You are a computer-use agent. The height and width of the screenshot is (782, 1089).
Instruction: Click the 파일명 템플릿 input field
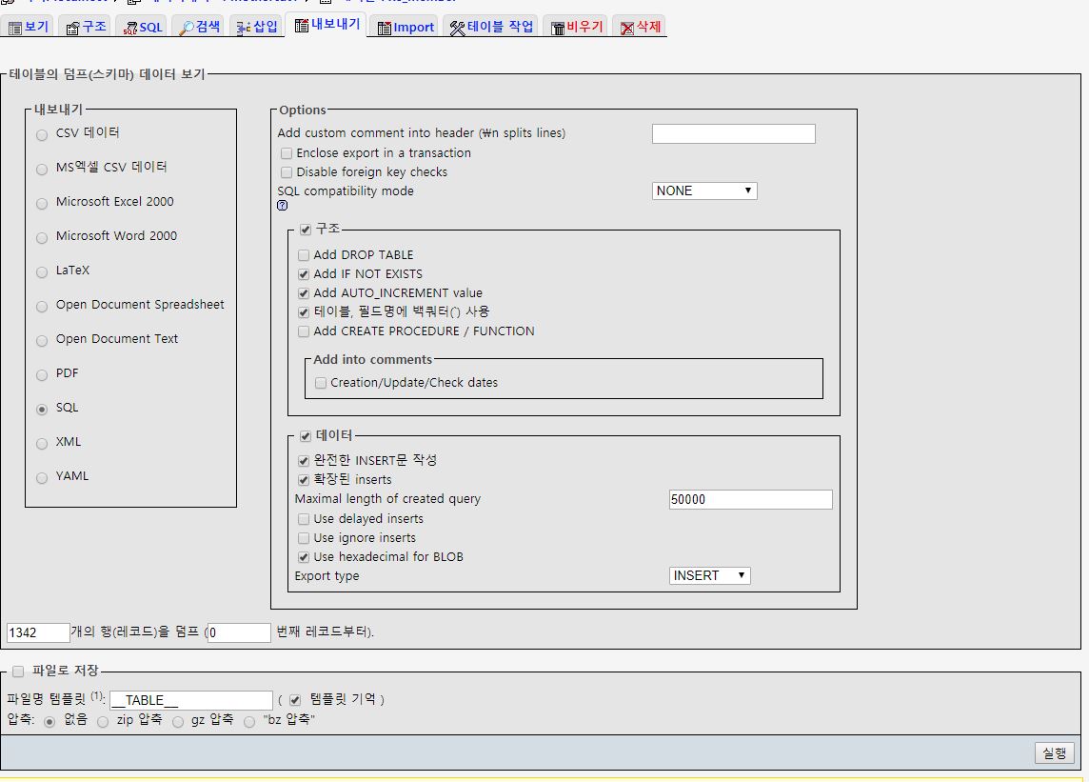coord(191,700)
